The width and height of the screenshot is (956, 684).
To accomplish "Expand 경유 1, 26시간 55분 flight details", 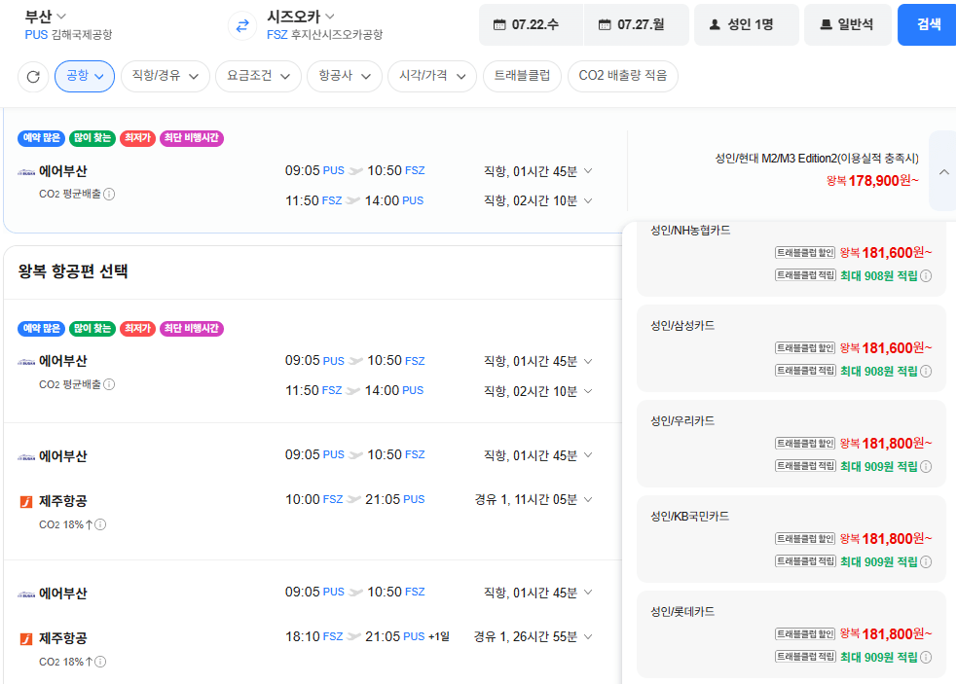I will click(x=588, y=636).
